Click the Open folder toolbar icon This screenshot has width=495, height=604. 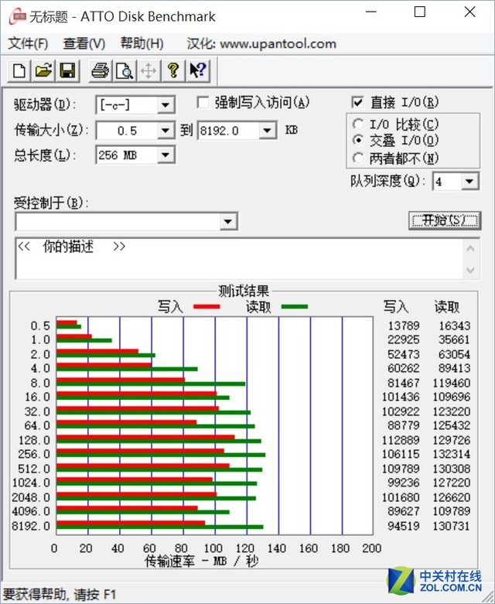point(43,71)
